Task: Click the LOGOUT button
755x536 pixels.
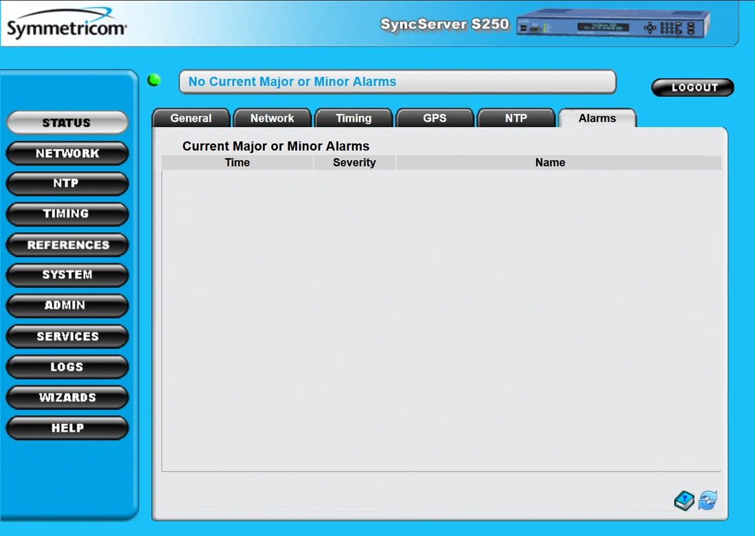Action: coord(693,88)
